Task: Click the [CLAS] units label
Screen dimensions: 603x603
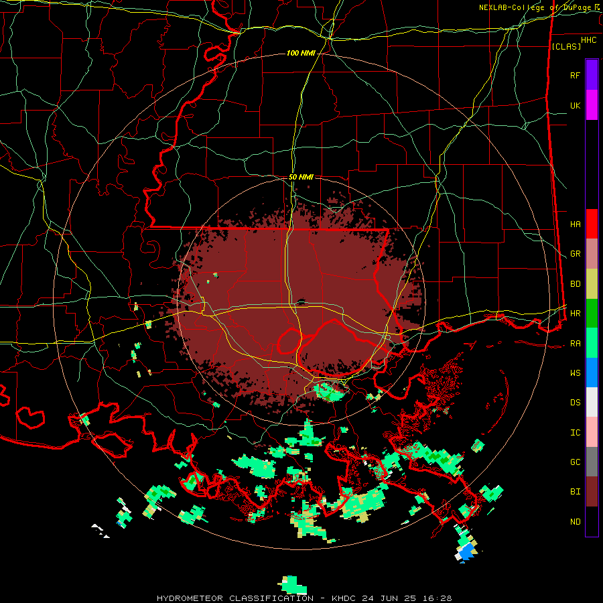Action: pos(566,46)
